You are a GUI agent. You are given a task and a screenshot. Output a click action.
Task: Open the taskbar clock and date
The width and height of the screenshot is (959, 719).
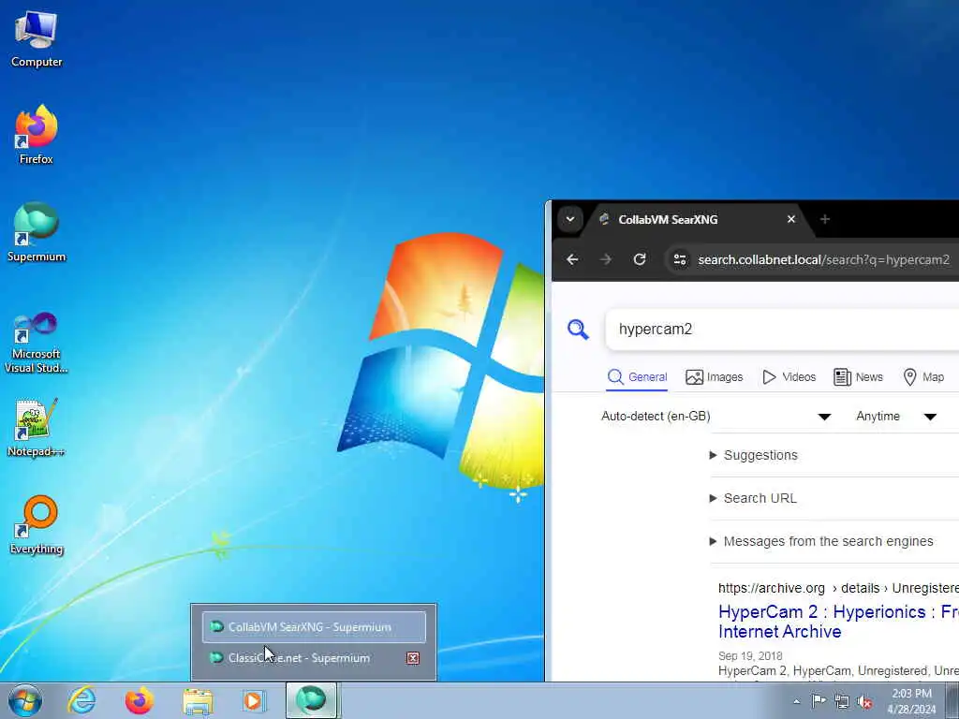click(911, 701)
